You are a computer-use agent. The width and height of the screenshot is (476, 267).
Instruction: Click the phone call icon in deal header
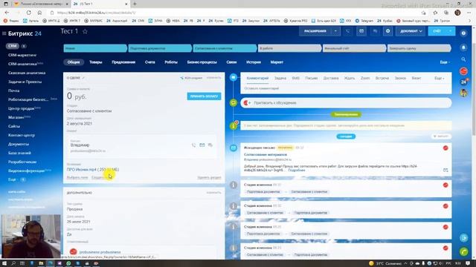point(347,31)
